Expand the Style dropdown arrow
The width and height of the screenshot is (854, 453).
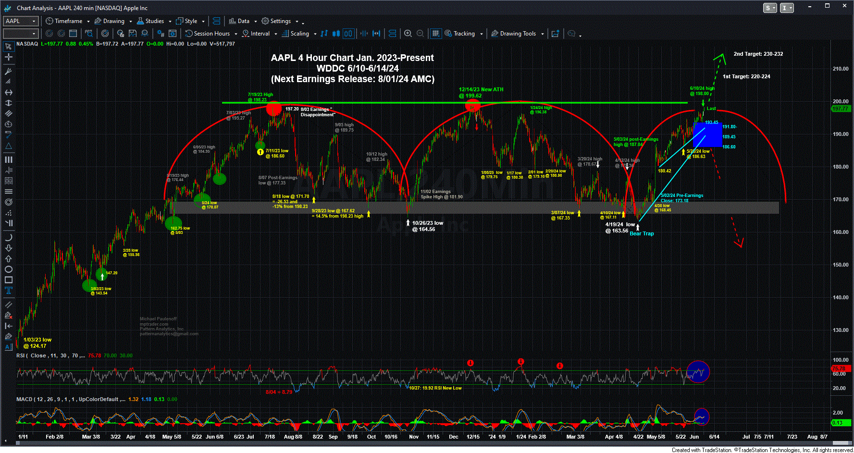[203, 21]
